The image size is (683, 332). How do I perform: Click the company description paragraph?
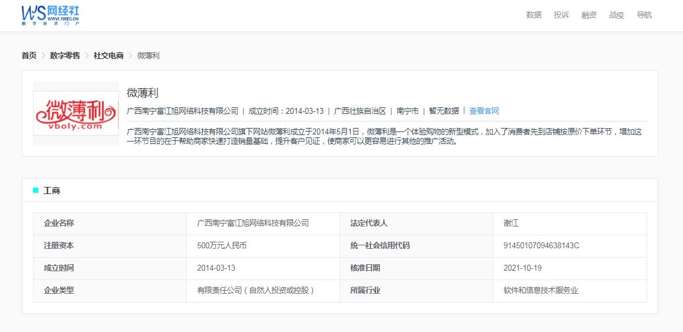[384, 136]
